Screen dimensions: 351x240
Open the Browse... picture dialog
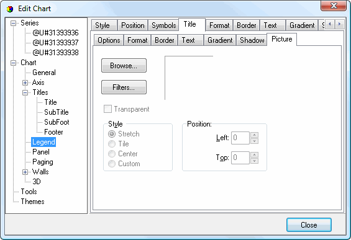[x=124, y=66]
